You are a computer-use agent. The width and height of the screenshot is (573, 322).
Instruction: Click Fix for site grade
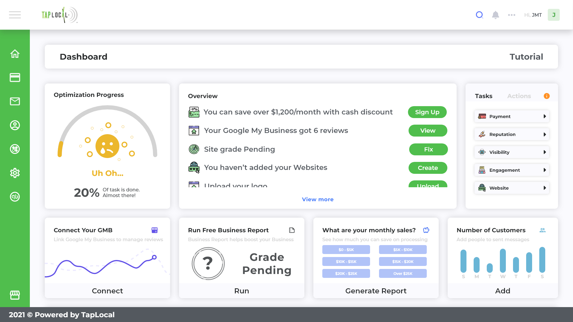click(x=429, y=149)
